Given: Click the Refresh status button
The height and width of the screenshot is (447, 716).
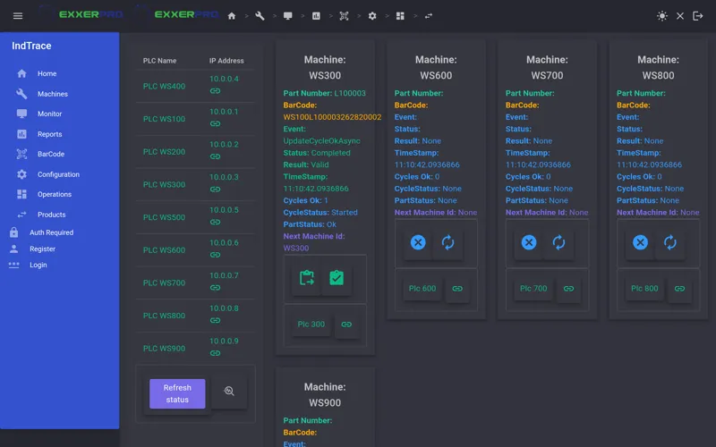Looking at the screenshot, I should (177, 393).
